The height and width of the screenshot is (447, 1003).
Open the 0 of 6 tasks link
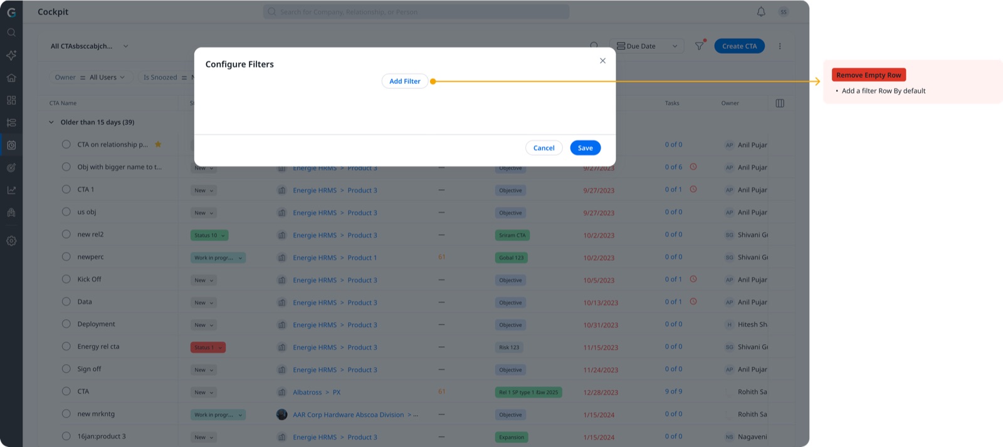673,167
